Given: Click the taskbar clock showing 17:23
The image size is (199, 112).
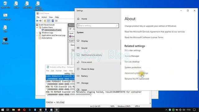Looking at the screenshot, I should pos(189,110).
